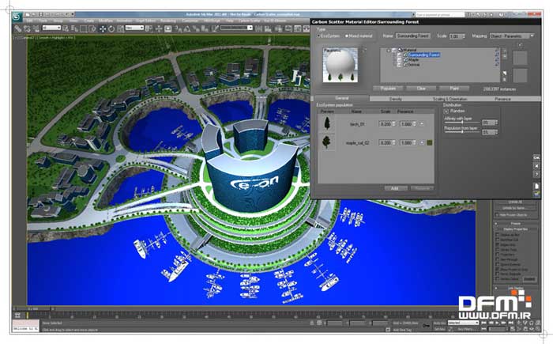Screen dimensions: 553x344
Task: Open the Modifiers menu
Action: click(105, 21)
